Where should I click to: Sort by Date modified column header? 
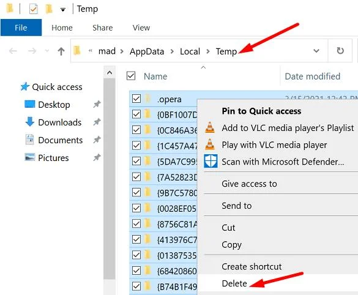[313, 77]
